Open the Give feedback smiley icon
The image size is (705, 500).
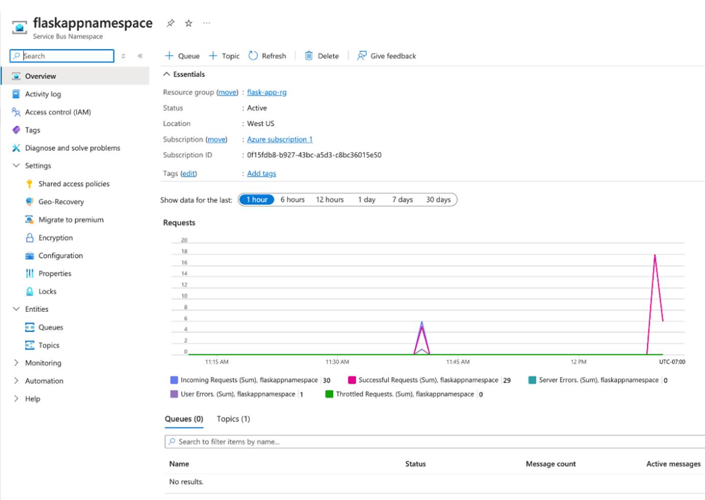(x=362, y=56)
